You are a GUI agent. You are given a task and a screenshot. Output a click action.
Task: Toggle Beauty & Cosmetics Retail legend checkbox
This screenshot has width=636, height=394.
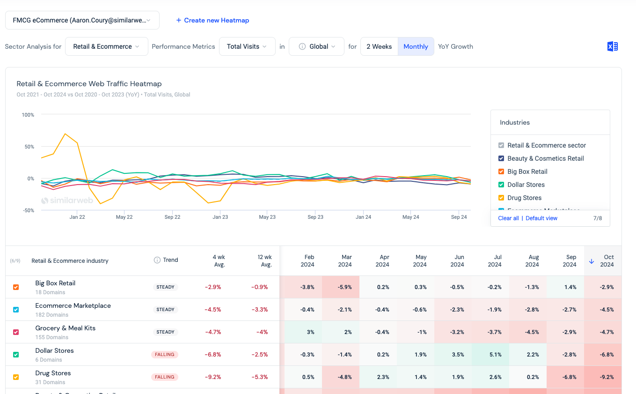click(x=501, y=158)
